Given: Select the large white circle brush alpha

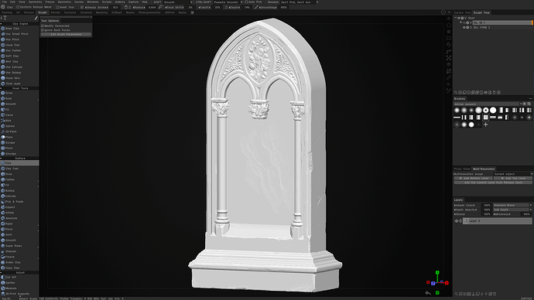Looking at the screenshot, I should [493, 110].
